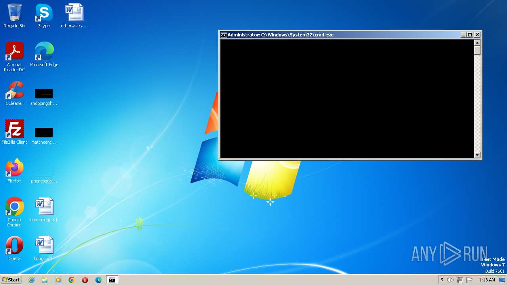The width and height of the screenshot is (507, 285).
Task: Open the Action Center flag icon
Action: 469,280
